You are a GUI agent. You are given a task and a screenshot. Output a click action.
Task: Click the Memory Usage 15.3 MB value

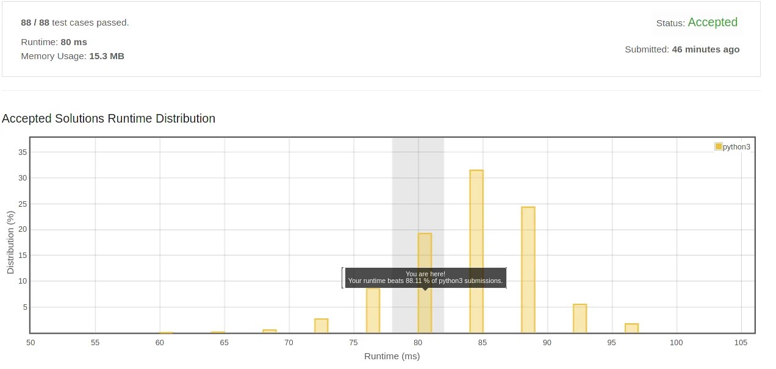[107, 56]
